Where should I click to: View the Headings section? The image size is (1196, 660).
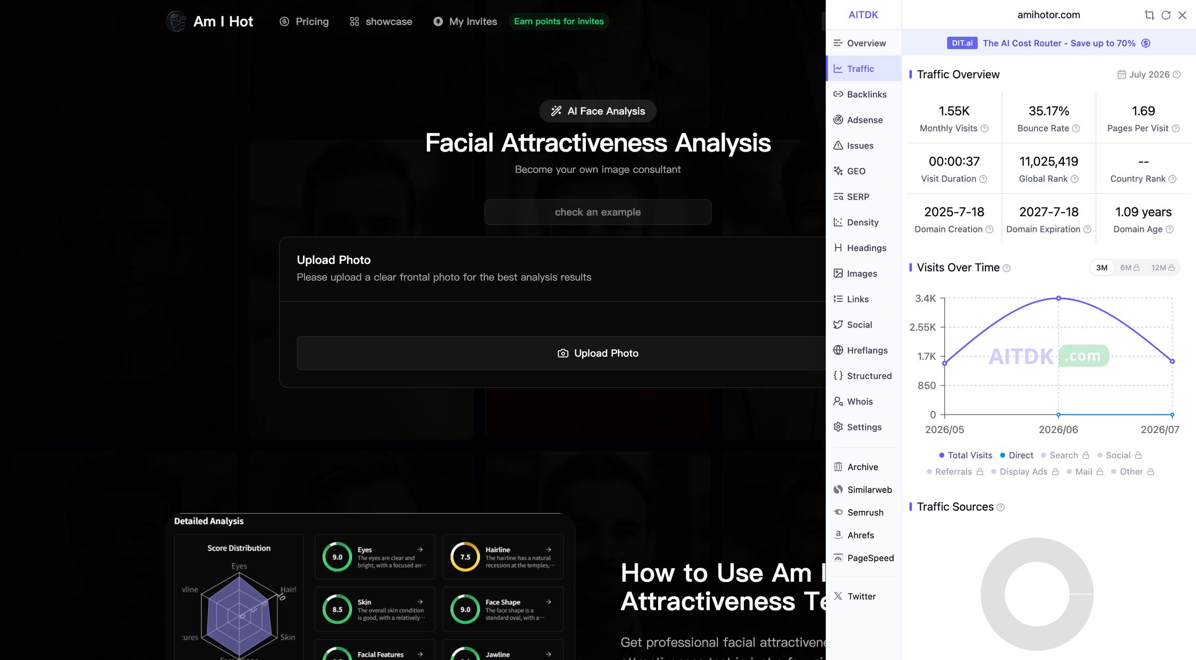click(x=864, y=248)
